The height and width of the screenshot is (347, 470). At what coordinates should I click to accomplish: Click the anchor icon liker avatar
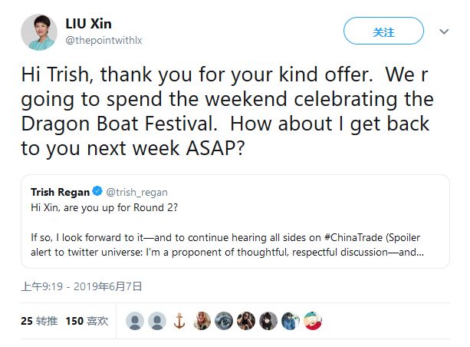179,321
